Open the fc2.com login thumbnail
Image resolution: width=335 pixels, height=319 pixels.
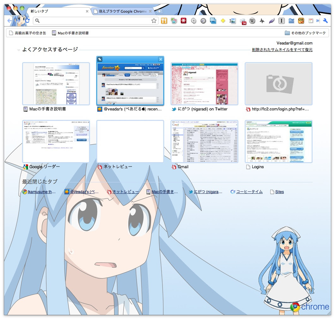278,84
